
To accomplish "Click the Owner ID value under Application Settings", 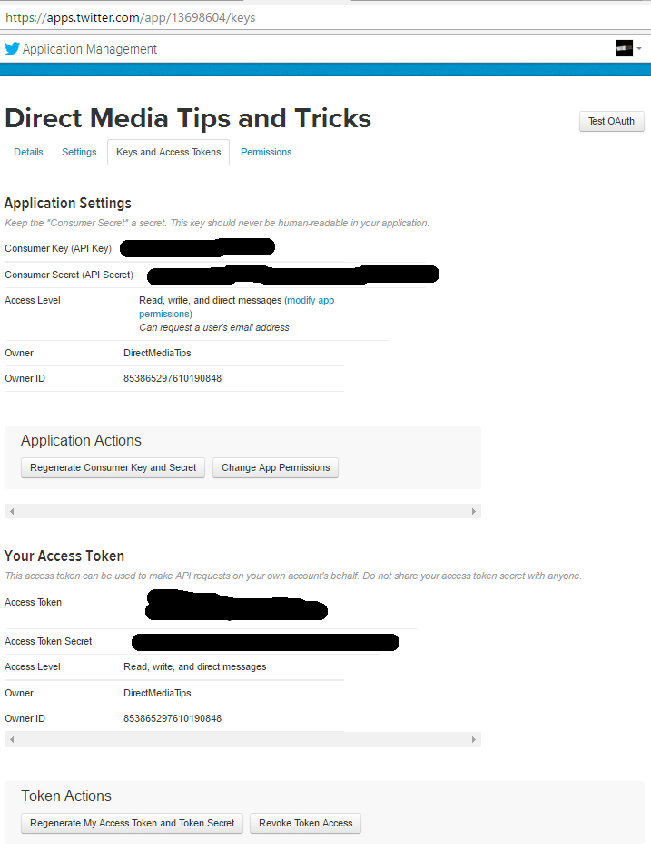I will tap(173, 378).
